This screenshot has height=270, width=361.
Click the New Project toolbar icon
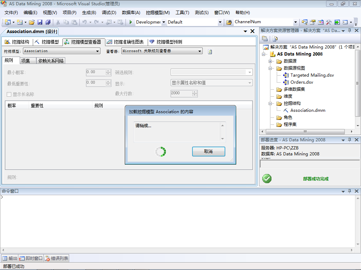point(8,22)
